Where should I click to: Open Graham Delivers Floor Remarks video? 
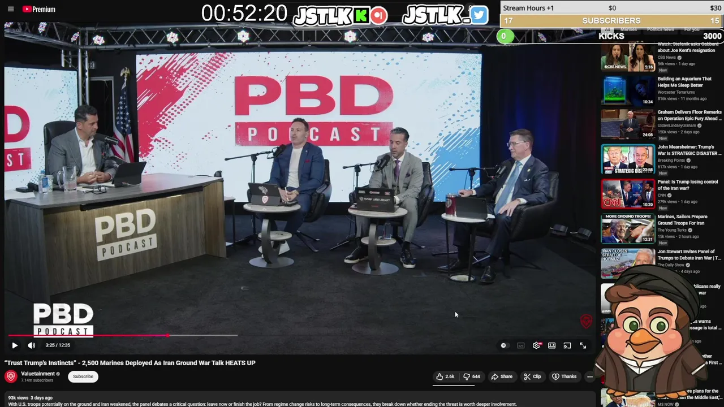point(689,115)
